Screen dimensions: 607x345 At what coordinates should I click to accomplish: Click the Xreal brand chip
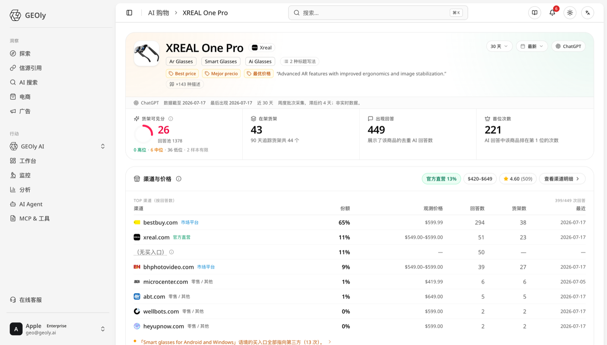(262, 48)
